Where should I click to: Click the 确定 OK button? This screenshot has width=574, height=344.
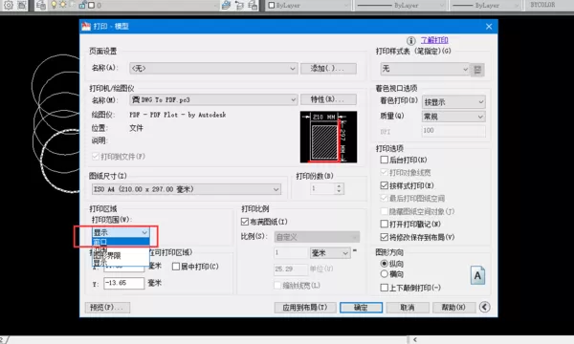point(361,308)
